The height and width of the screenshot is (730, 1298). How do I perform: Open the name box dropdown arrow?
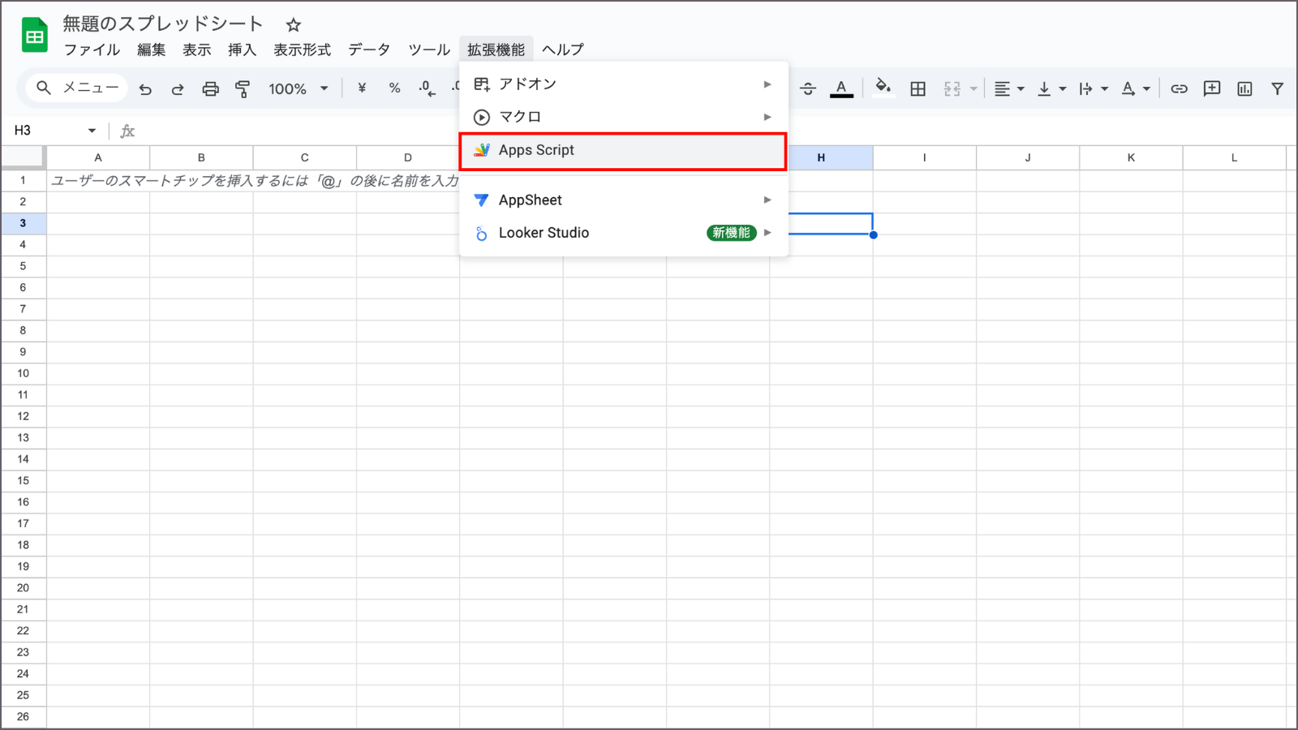pos(92,131)
